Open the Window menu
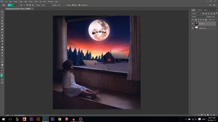 coord(50,1)
